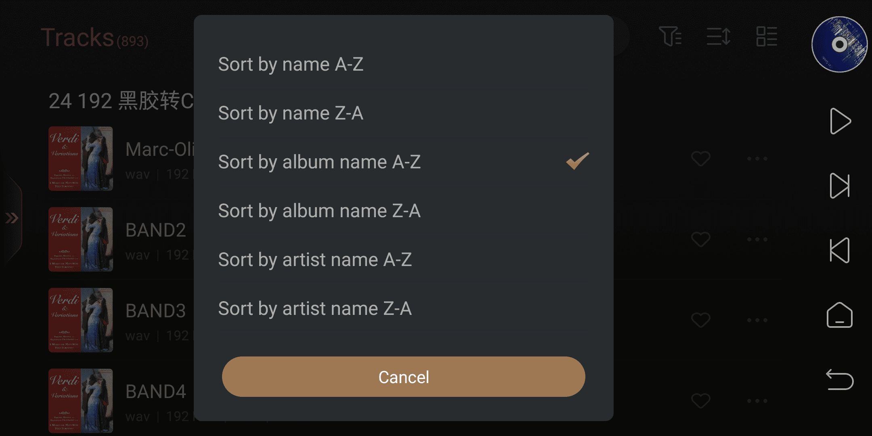Open more options for BAND2 track
872x436 pixels.
click(757, 239)
